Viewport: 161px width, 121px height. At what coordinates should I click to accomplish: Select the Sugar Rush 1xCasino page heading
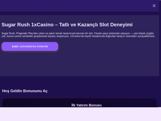pyautogui.click(x=67, y=25)
